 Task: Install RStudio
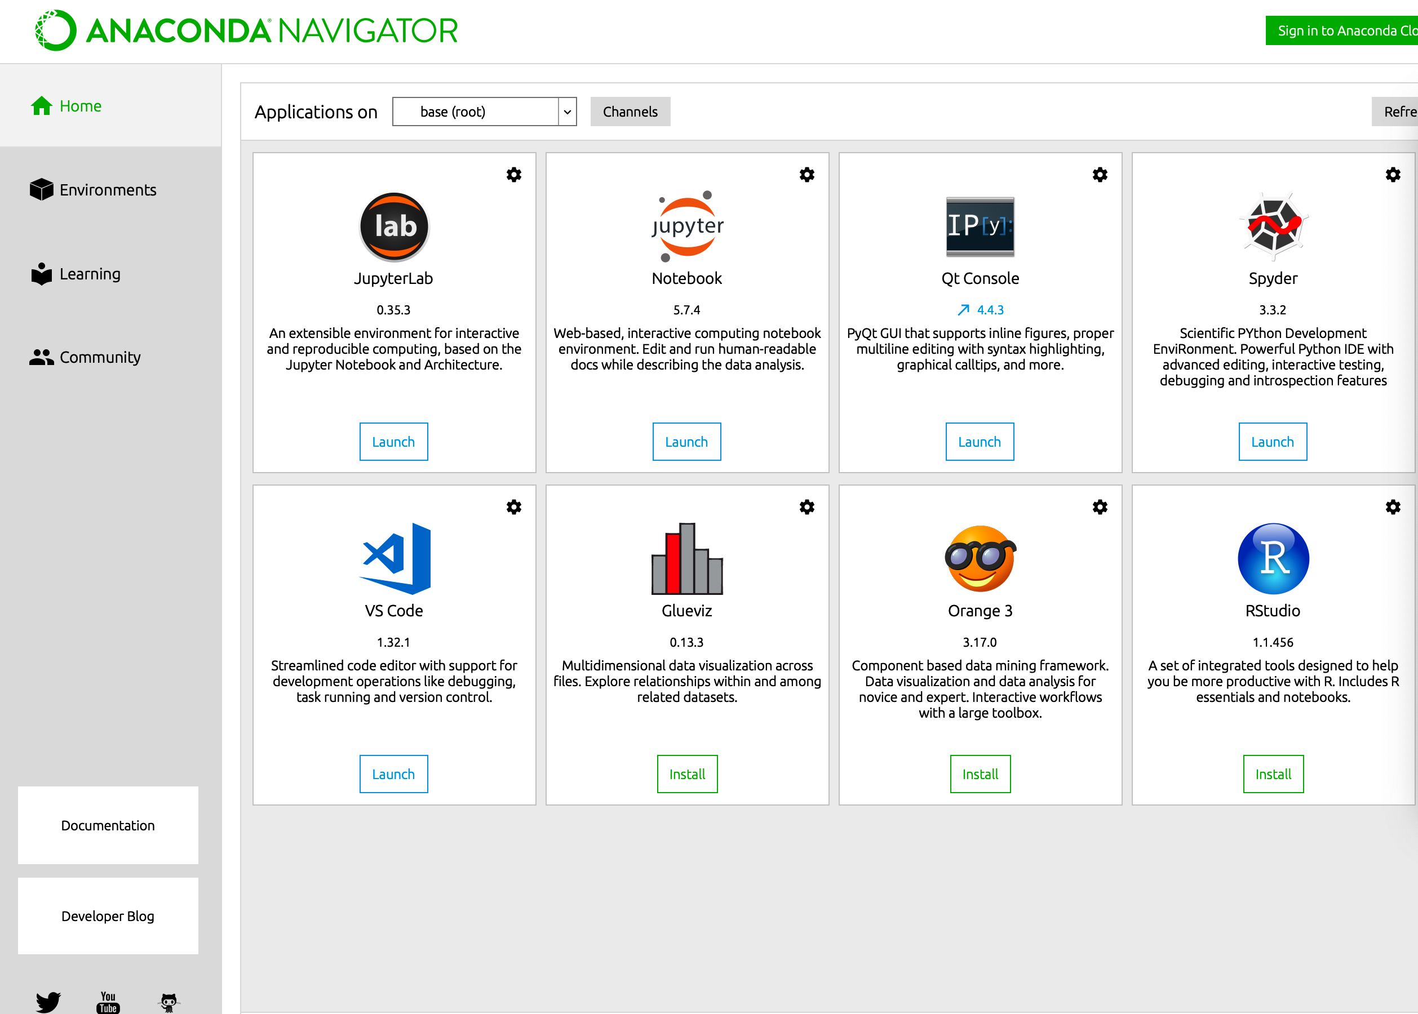pyautogui.click(x=1273, y=774)
